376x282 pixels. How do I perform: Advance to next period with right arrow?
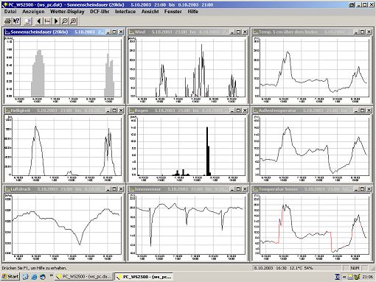(56, 21)
